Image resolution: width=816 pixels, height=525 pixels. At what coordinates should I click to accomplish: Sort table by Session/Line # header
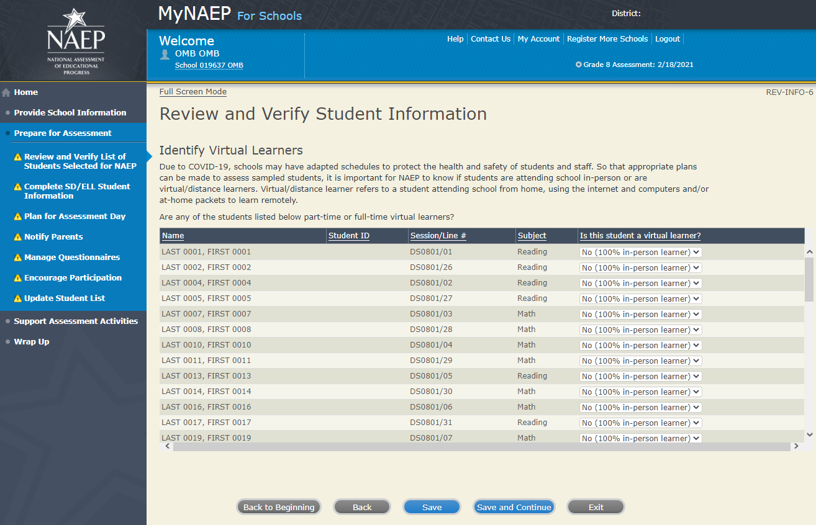(x=438, y=236)
